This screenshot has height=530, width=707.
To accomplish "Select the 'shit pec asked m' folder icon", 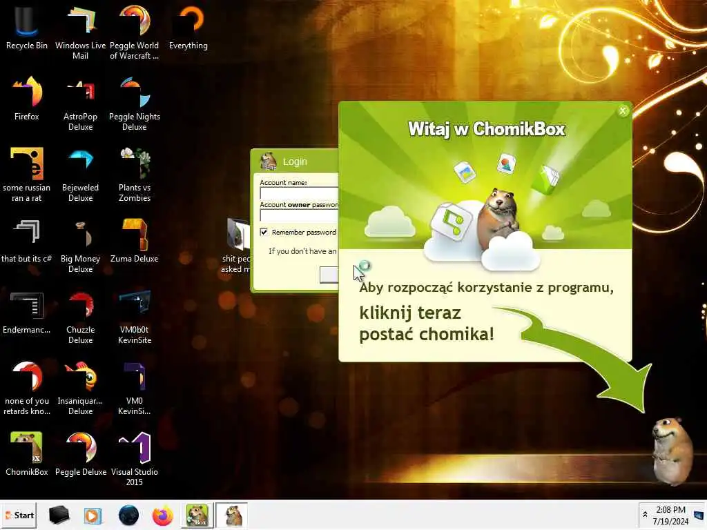I will [238, 246].
